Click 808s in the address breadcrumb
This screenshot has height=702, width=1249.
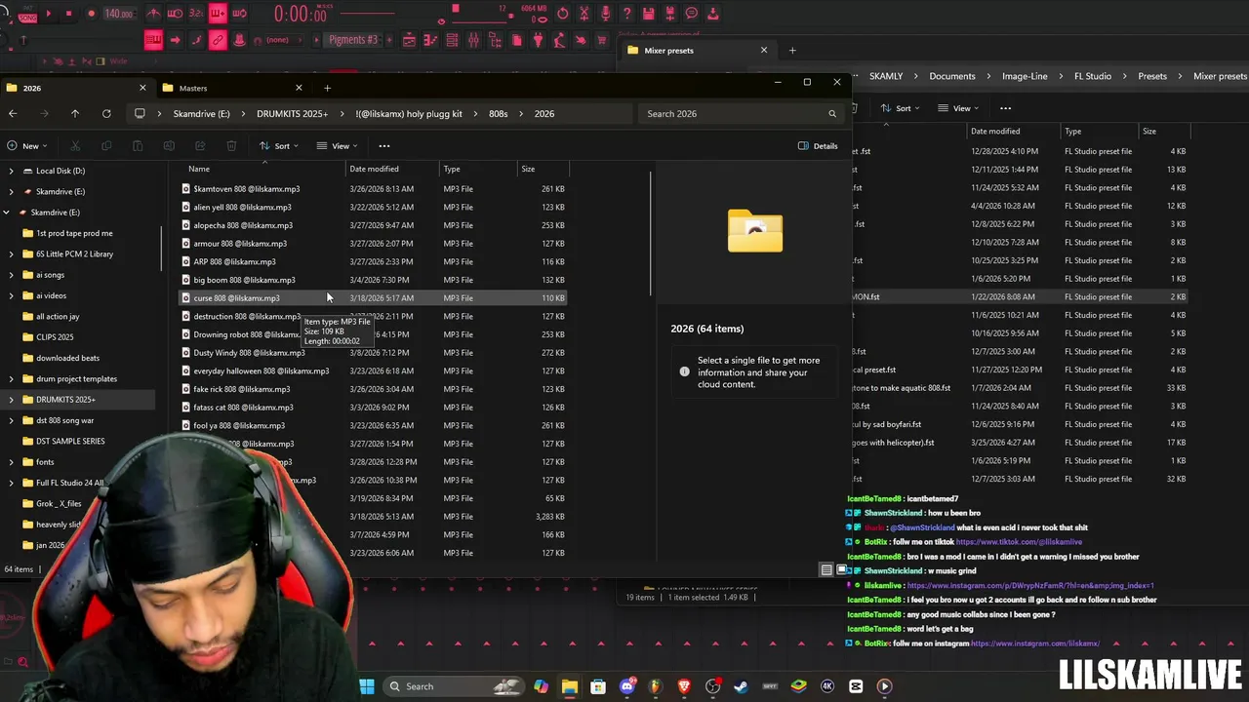[x=498, y=114]
